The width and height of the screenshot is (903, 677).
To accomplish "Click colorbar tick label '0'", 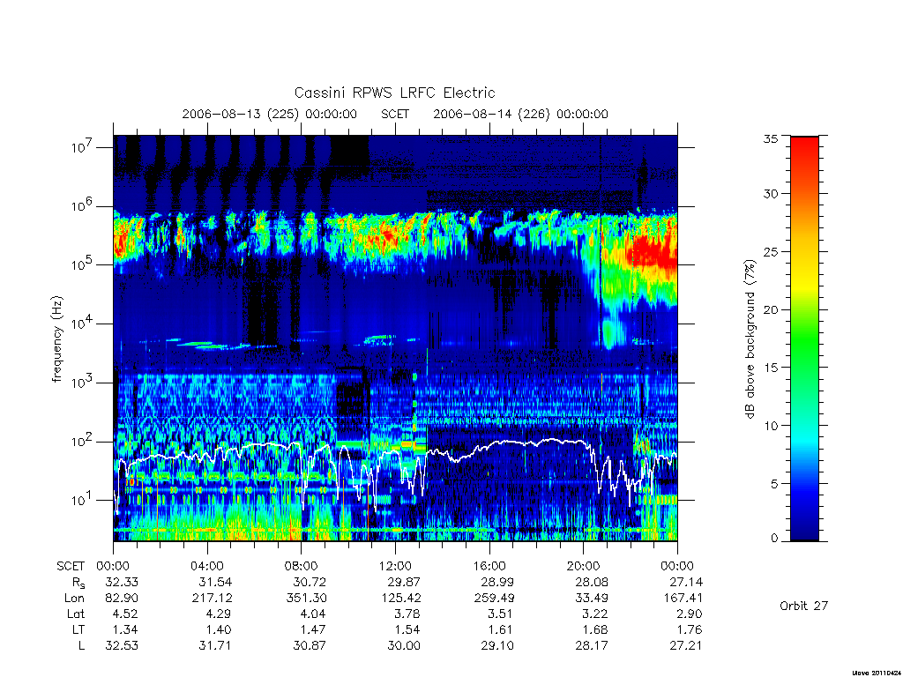I will coord(774,539).
